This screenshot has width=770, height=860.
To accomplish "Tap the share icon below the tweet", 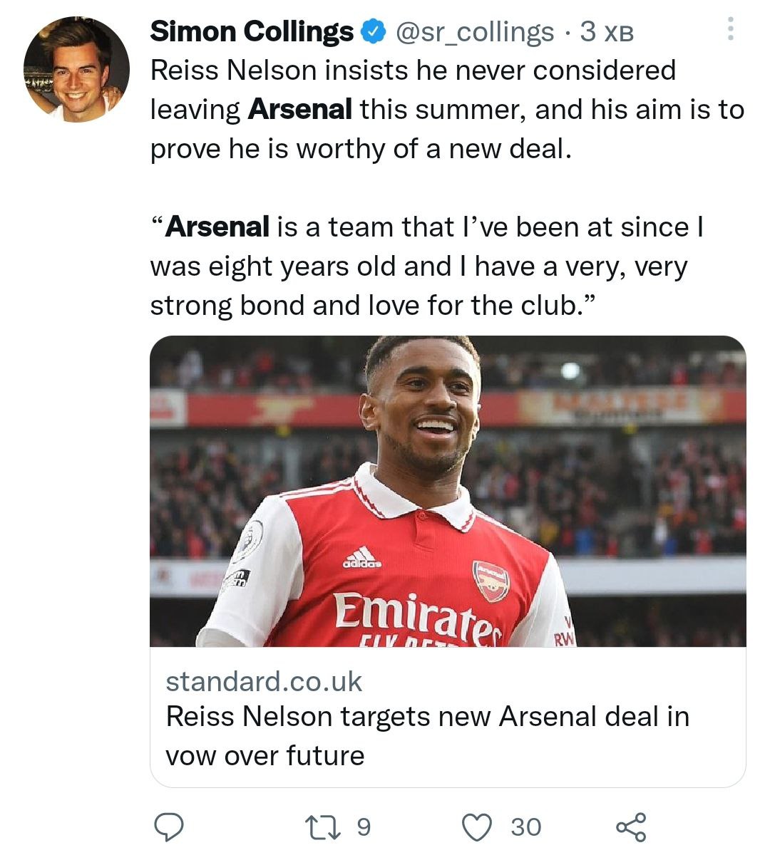I will (x=631, y=827).
